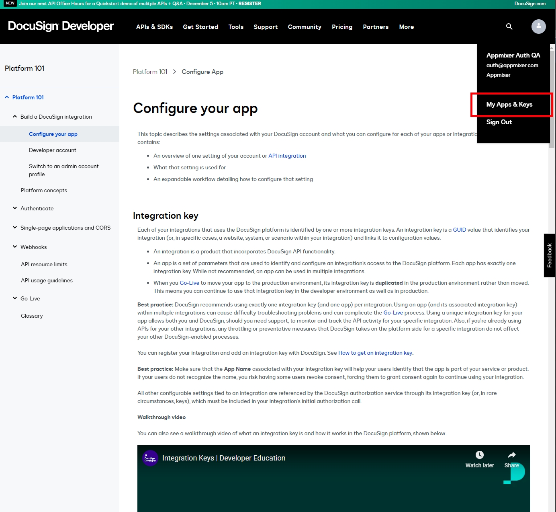Click the REGISTER link in top banner
This screenshot has width=556, height=512.
click(249, 4)
